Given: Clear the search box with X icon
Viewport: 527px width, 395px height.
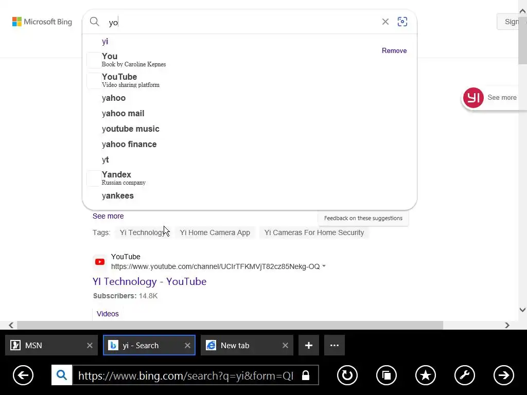Looking at the screenshot, I should coord(385,22).
